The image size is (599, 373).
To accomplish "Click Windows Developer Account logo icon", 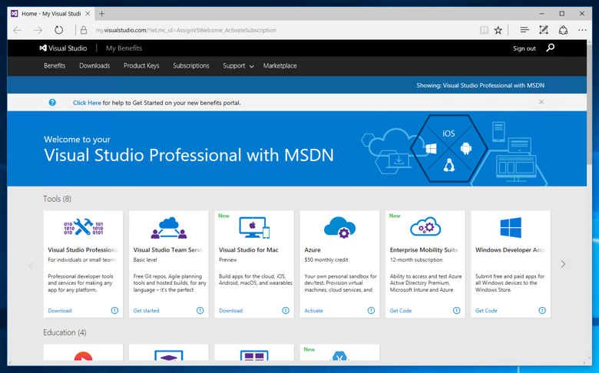I will (511, 227).
